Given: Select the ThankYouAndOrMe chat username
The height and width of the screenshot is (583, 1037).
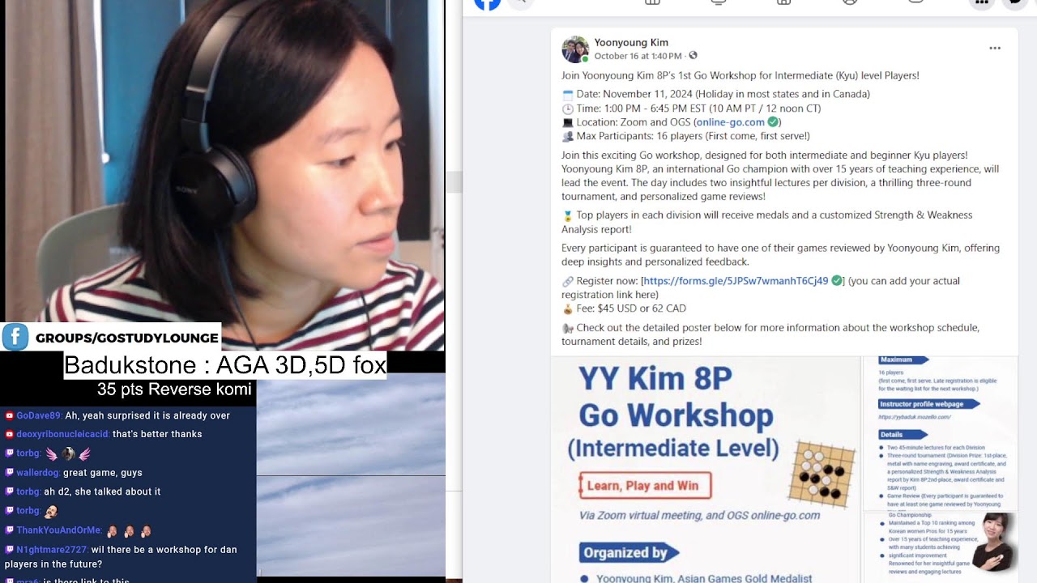Looking at the screenshot, I should coord(59,530).
